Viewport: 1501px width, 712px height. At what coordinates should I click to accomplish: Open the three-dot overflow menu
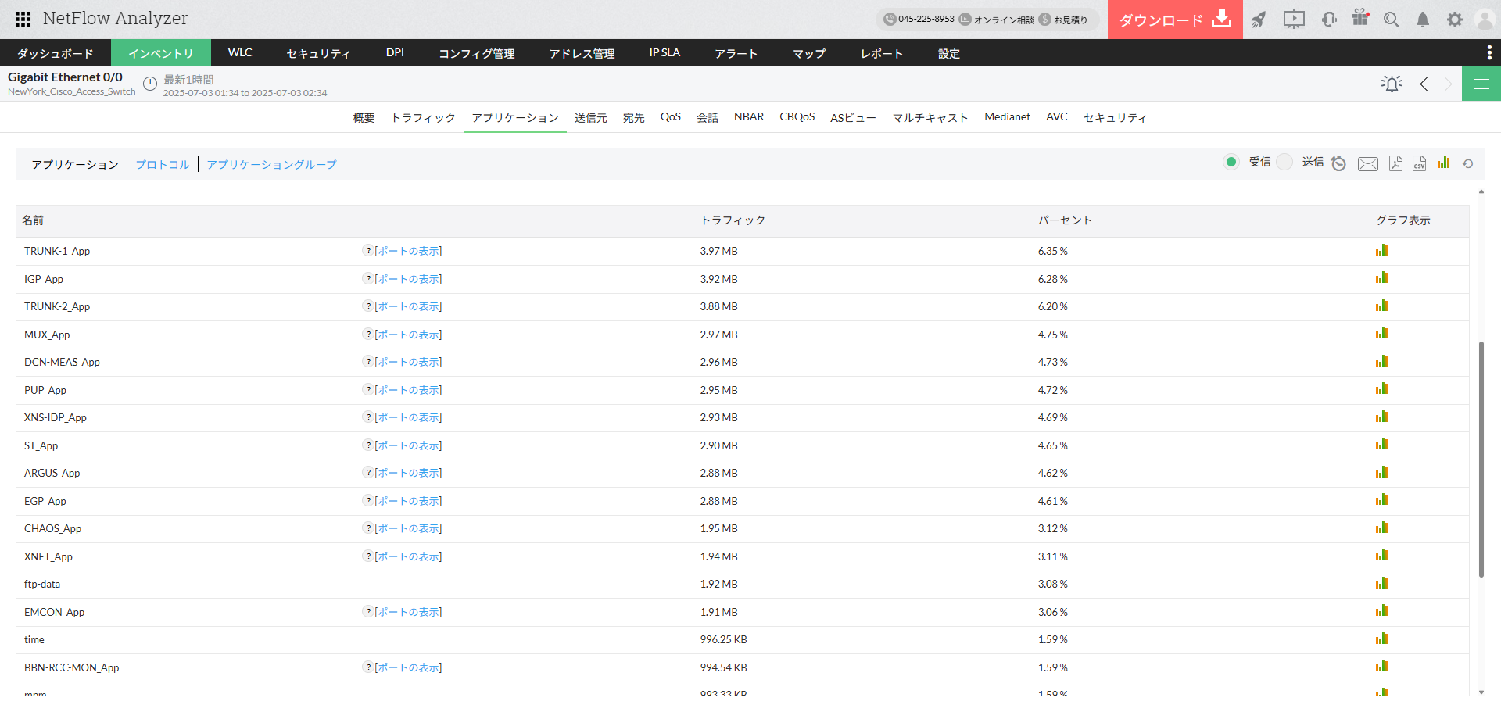(1488, 52)
